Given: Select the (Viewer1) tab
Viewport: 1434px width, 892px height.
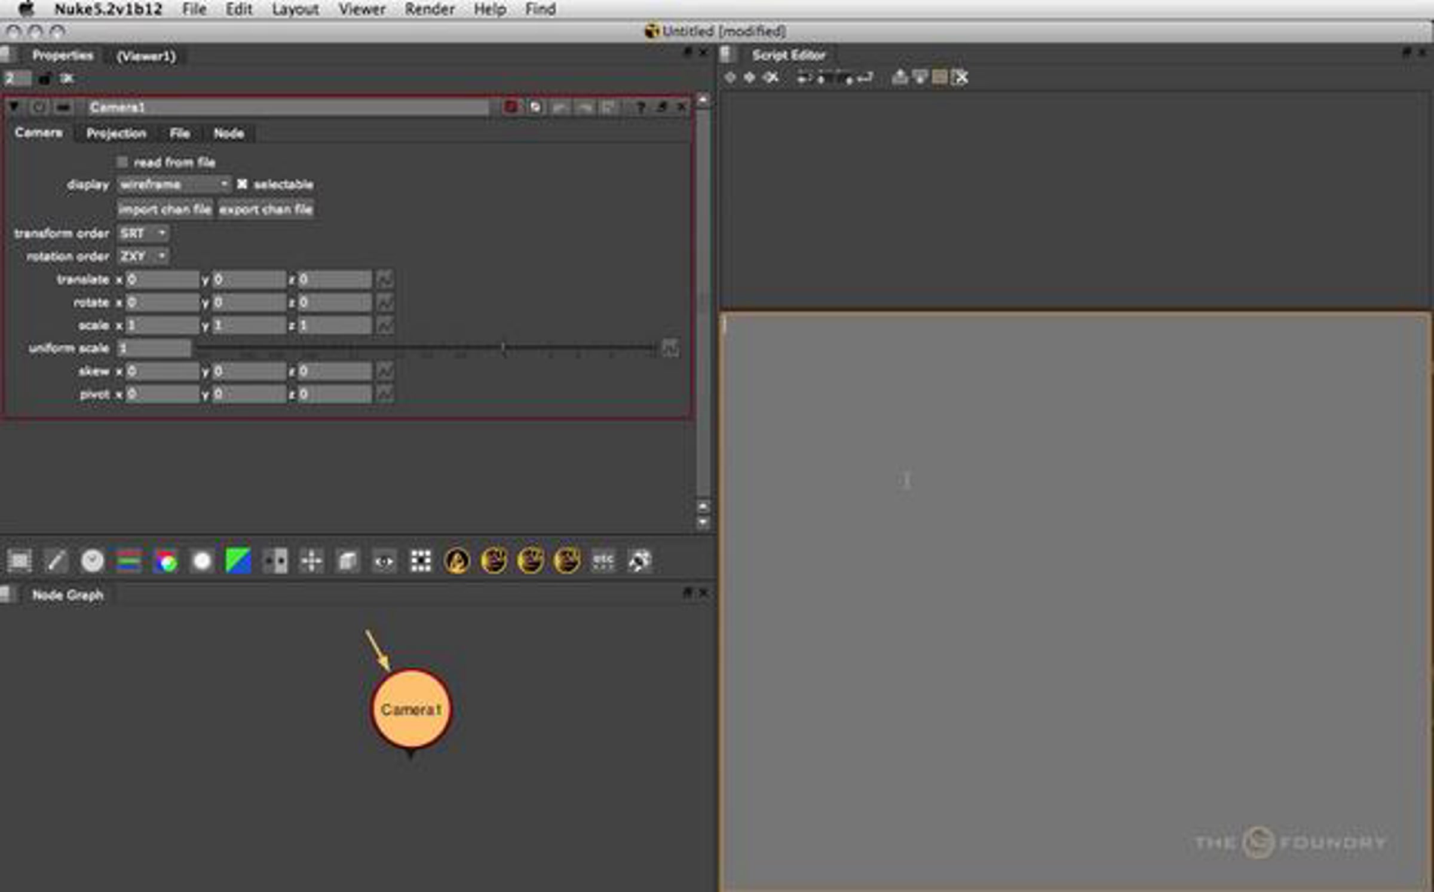Looking at the screenshot, I should [x=146, y=57].
